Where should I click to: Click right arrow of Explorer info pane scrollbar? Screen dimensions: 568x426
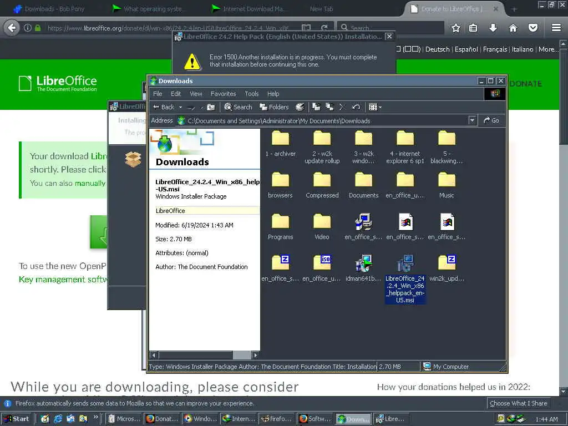click(256, 355)
